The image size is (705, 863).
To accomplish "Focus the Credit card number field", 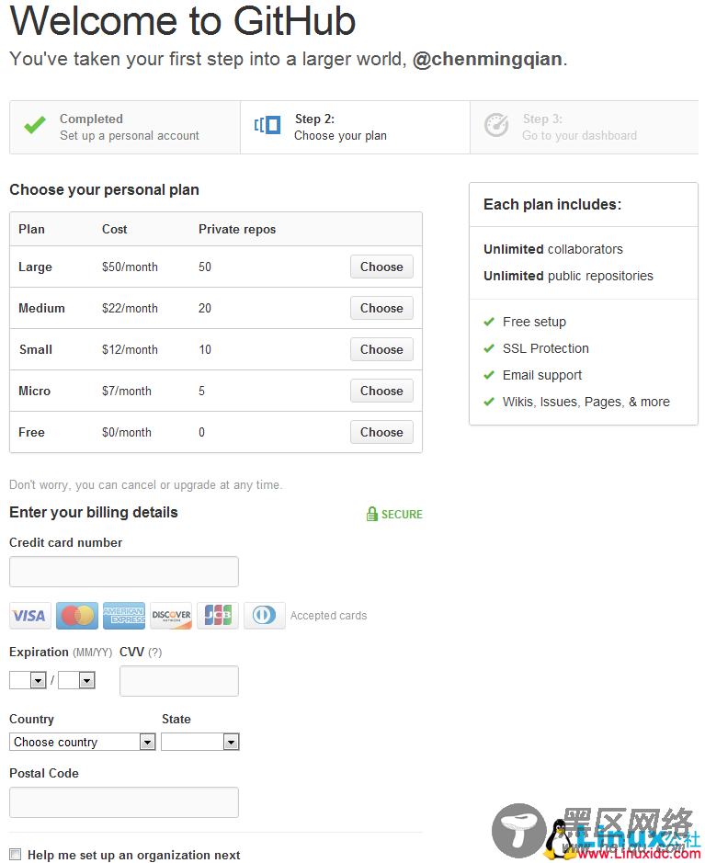I will click(x=124, y=572).
